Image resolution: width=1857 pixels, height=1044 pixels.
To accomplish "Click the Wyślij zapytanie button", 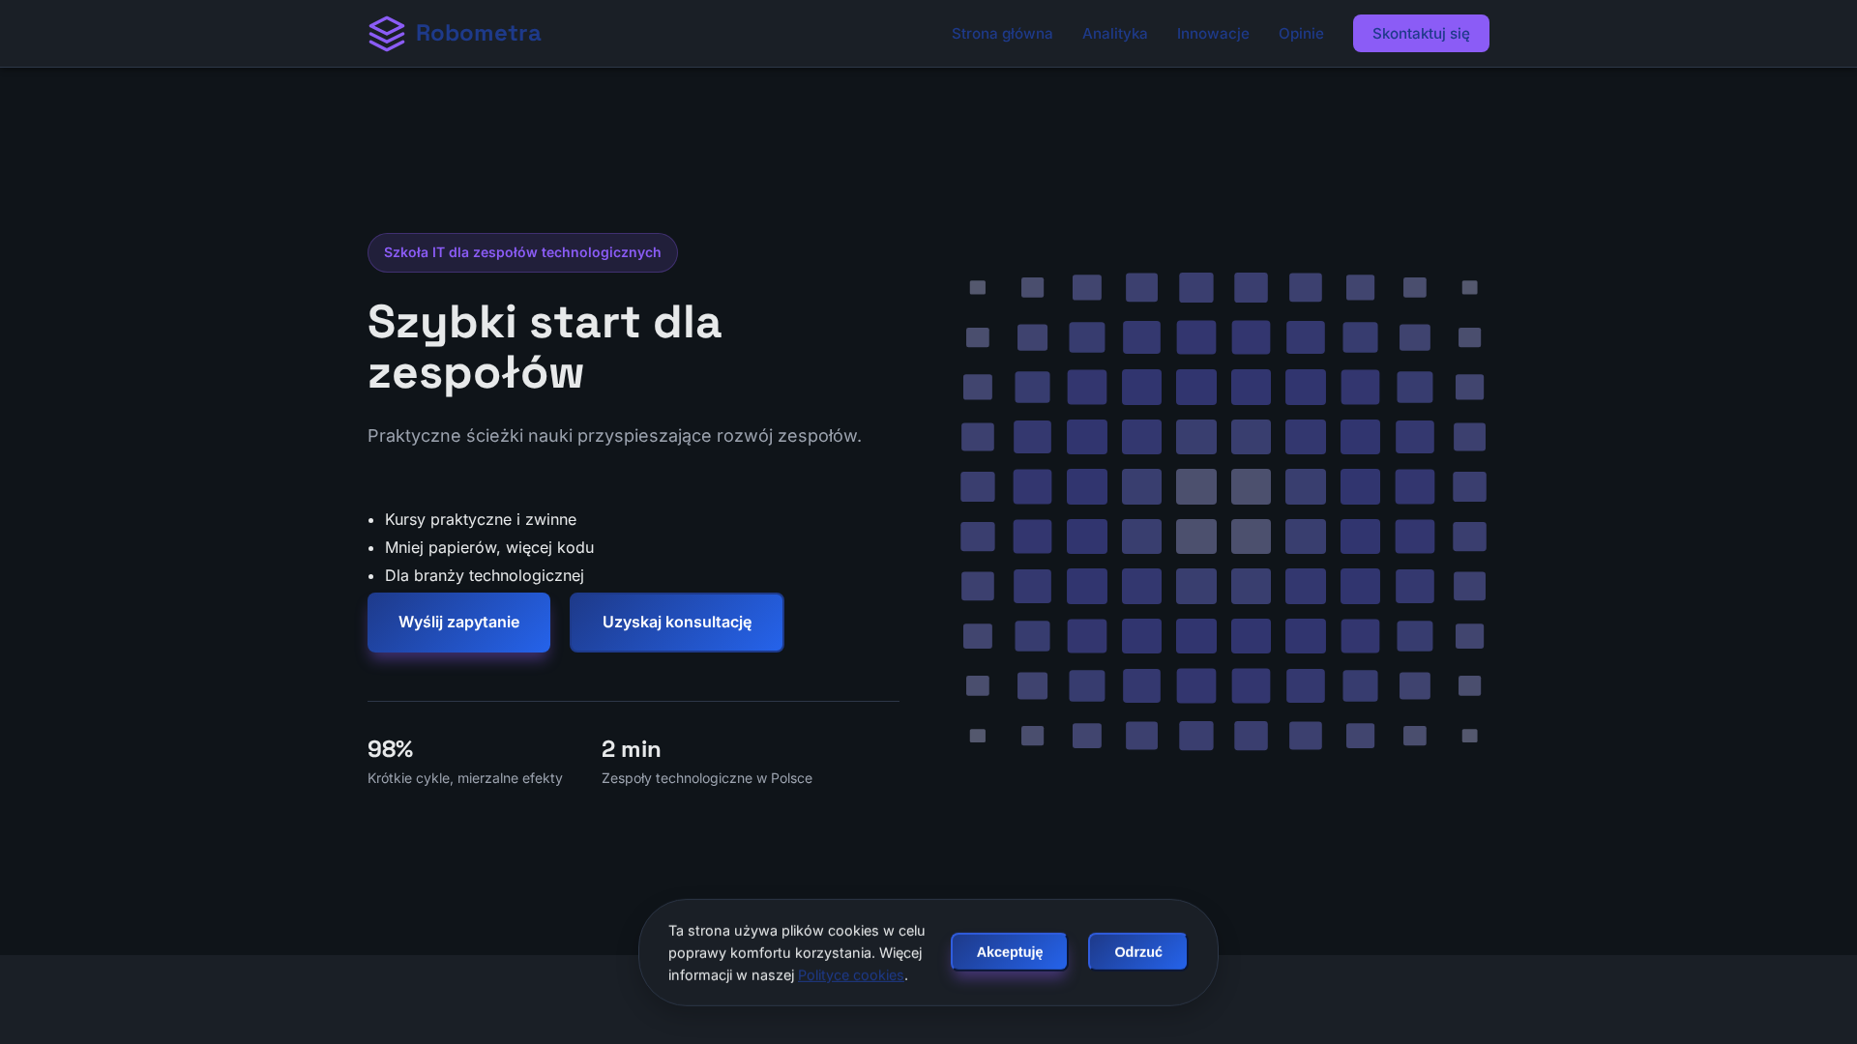I will (x=458, y=623).
